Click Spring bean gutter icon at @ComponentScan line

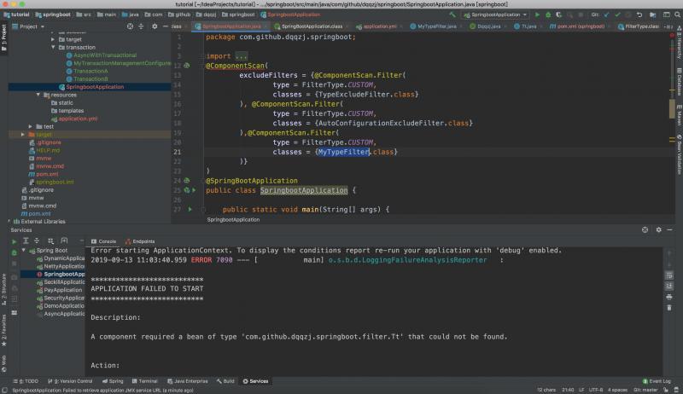(187, 66)
